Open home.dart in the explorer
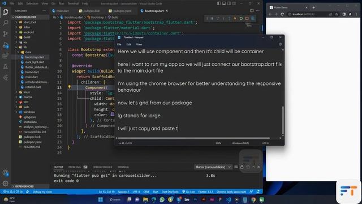This screenshot has height=204, width=362. pyautogui.click(x=32, y=72)
